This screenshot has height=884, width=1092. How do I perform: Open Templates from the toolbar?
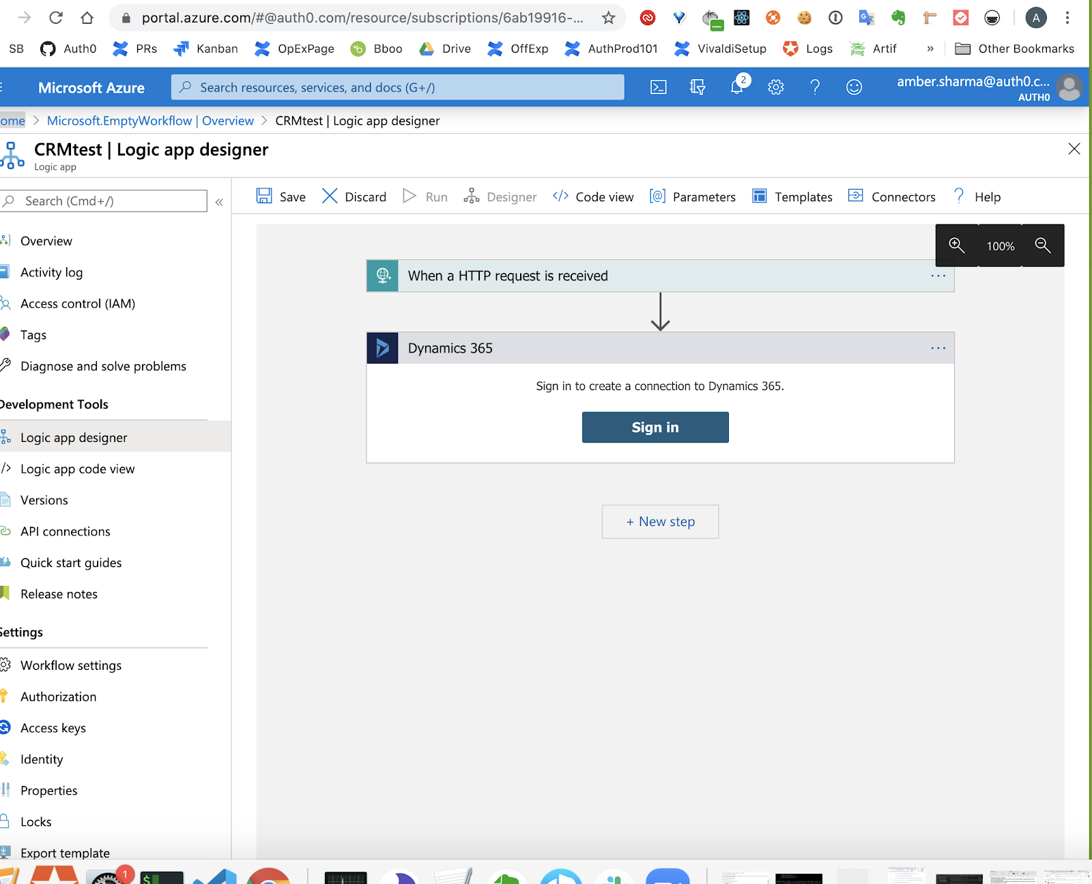[x=792, y=196]
